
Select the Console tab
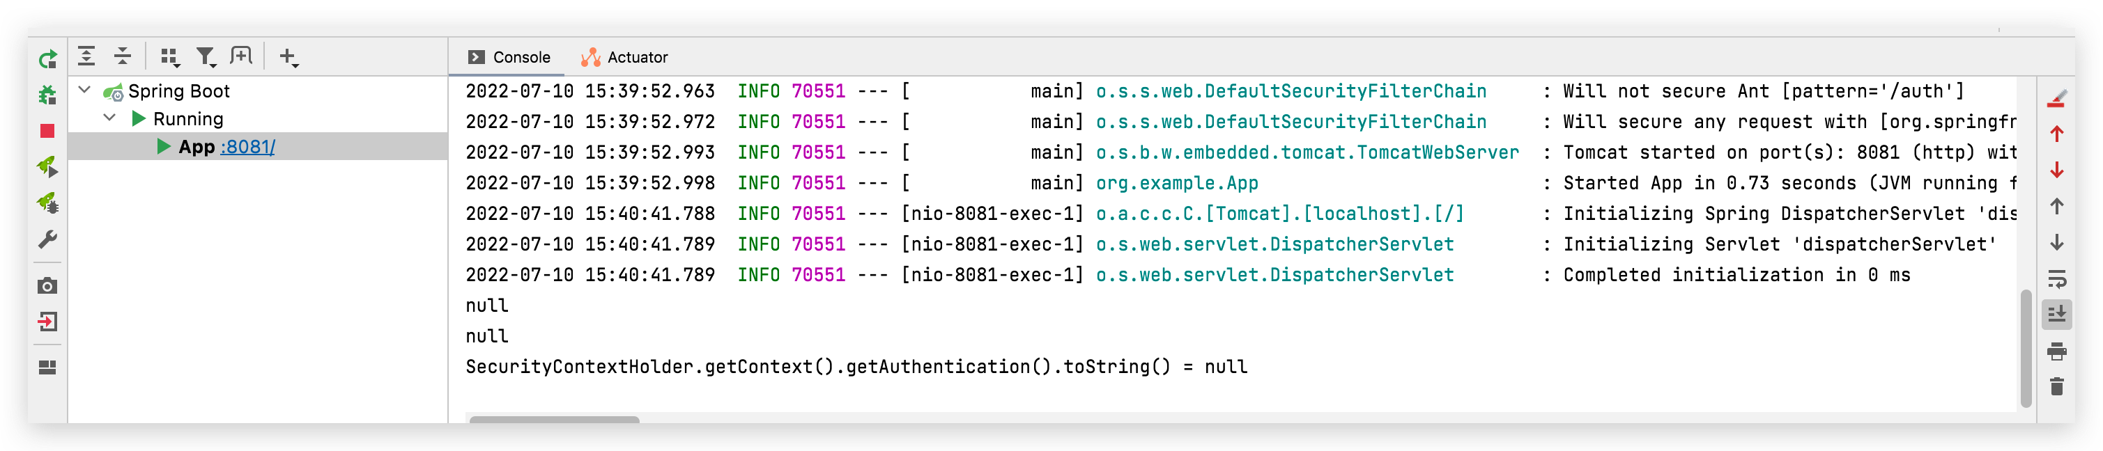point(509,57)
